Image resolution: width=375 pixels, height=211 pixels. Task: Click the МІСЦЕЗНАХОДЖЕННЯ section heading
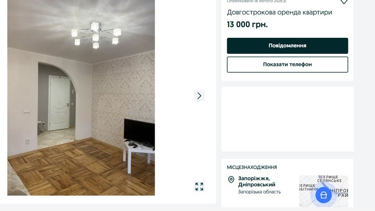[x=252, y=168]
